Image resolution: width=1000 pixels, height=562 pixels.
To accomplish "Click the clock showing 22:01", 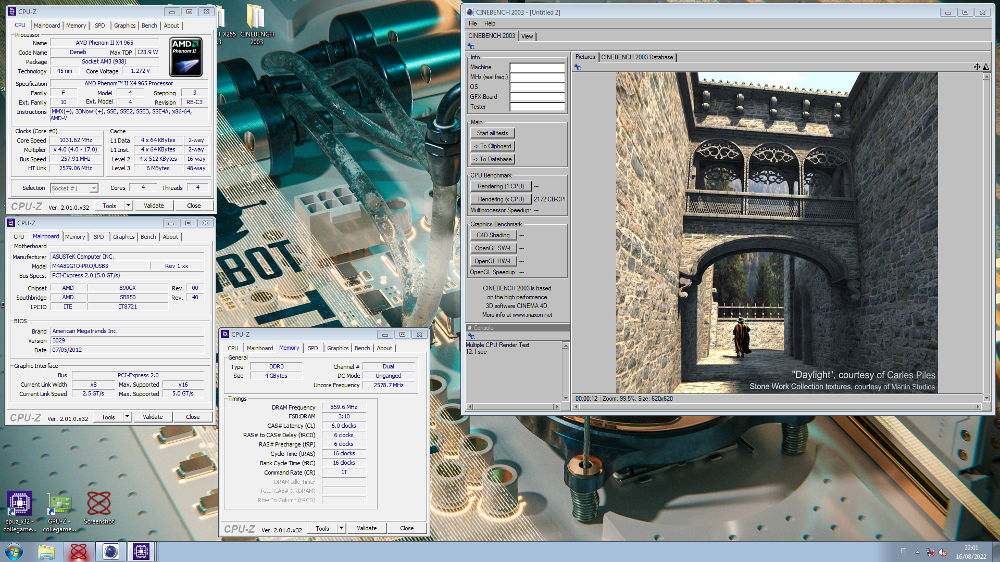I will (971, 548).
